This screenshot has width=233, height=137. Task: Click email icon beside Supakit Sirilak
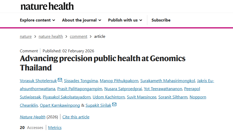pos(114,105)
